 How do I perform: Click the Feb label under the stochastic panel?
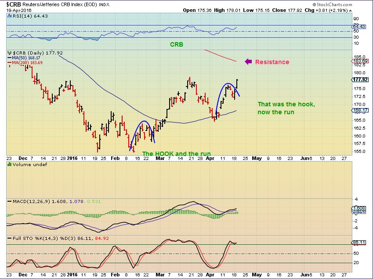coord(115,275)
